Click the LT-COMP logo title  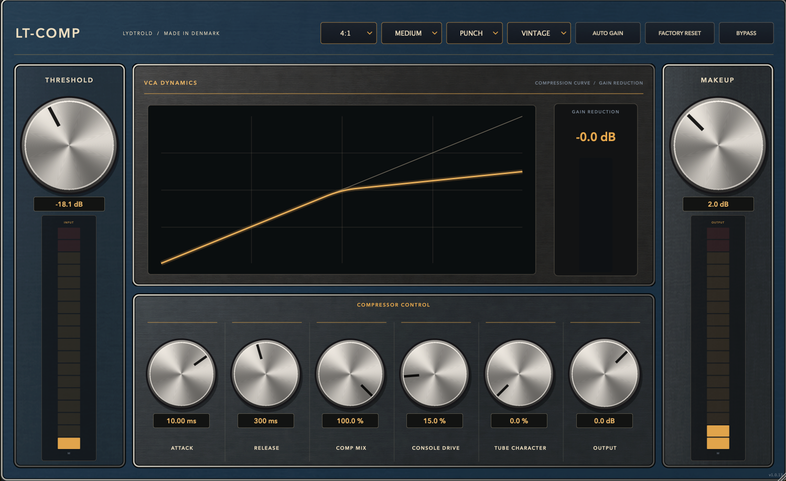[48, 33]
